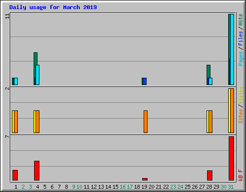Image resolution: width=246 pixels, height=192 pixels.
Task: Click the 'Visits' legend label
Action: pyautogui.click(x=241, y=95)
